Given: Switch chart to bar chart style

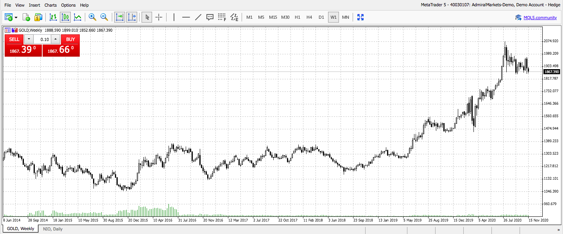Looking at the screenshot, I should tap(53, 17).
